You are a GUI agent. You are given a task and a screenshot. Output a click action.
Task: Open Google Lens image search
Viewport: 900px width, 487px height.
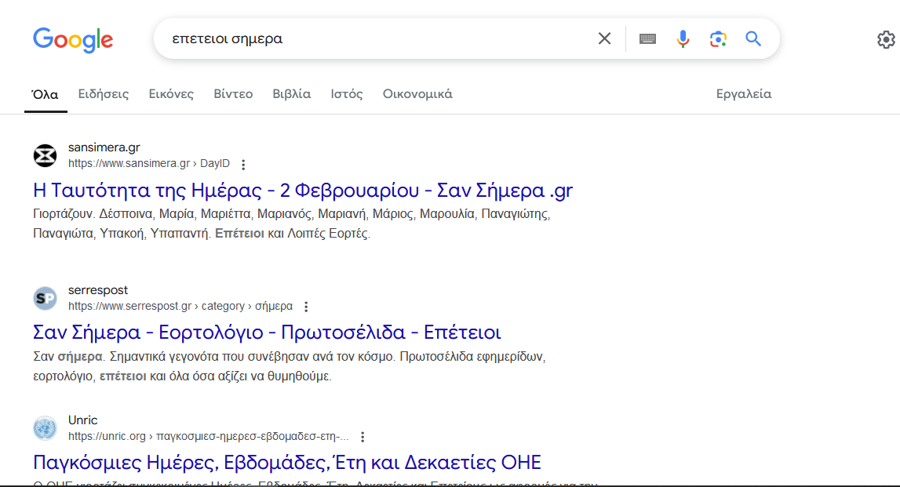717,38
